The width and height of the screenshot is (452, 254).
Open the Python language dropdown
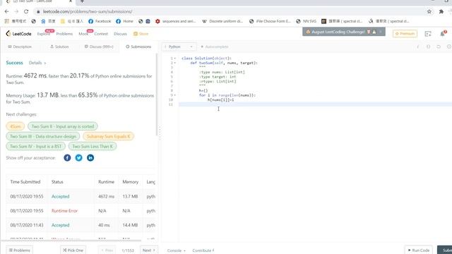pos(179,47)
